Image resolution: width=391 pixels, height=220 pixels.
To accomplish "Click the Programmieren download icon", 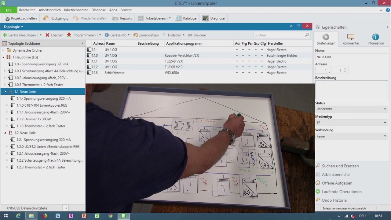I will point(69,35).
